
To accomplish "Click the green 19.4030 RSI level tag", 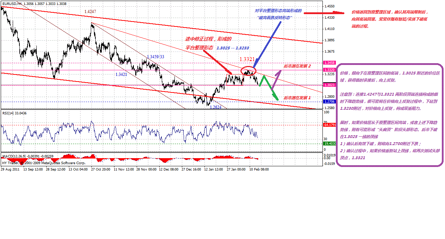I will pyautogui.click(x=329, y=144).
